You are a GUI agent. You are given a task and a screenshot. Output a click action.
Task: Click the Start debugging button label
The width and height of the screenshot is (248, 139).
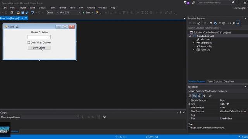[88, 12]
